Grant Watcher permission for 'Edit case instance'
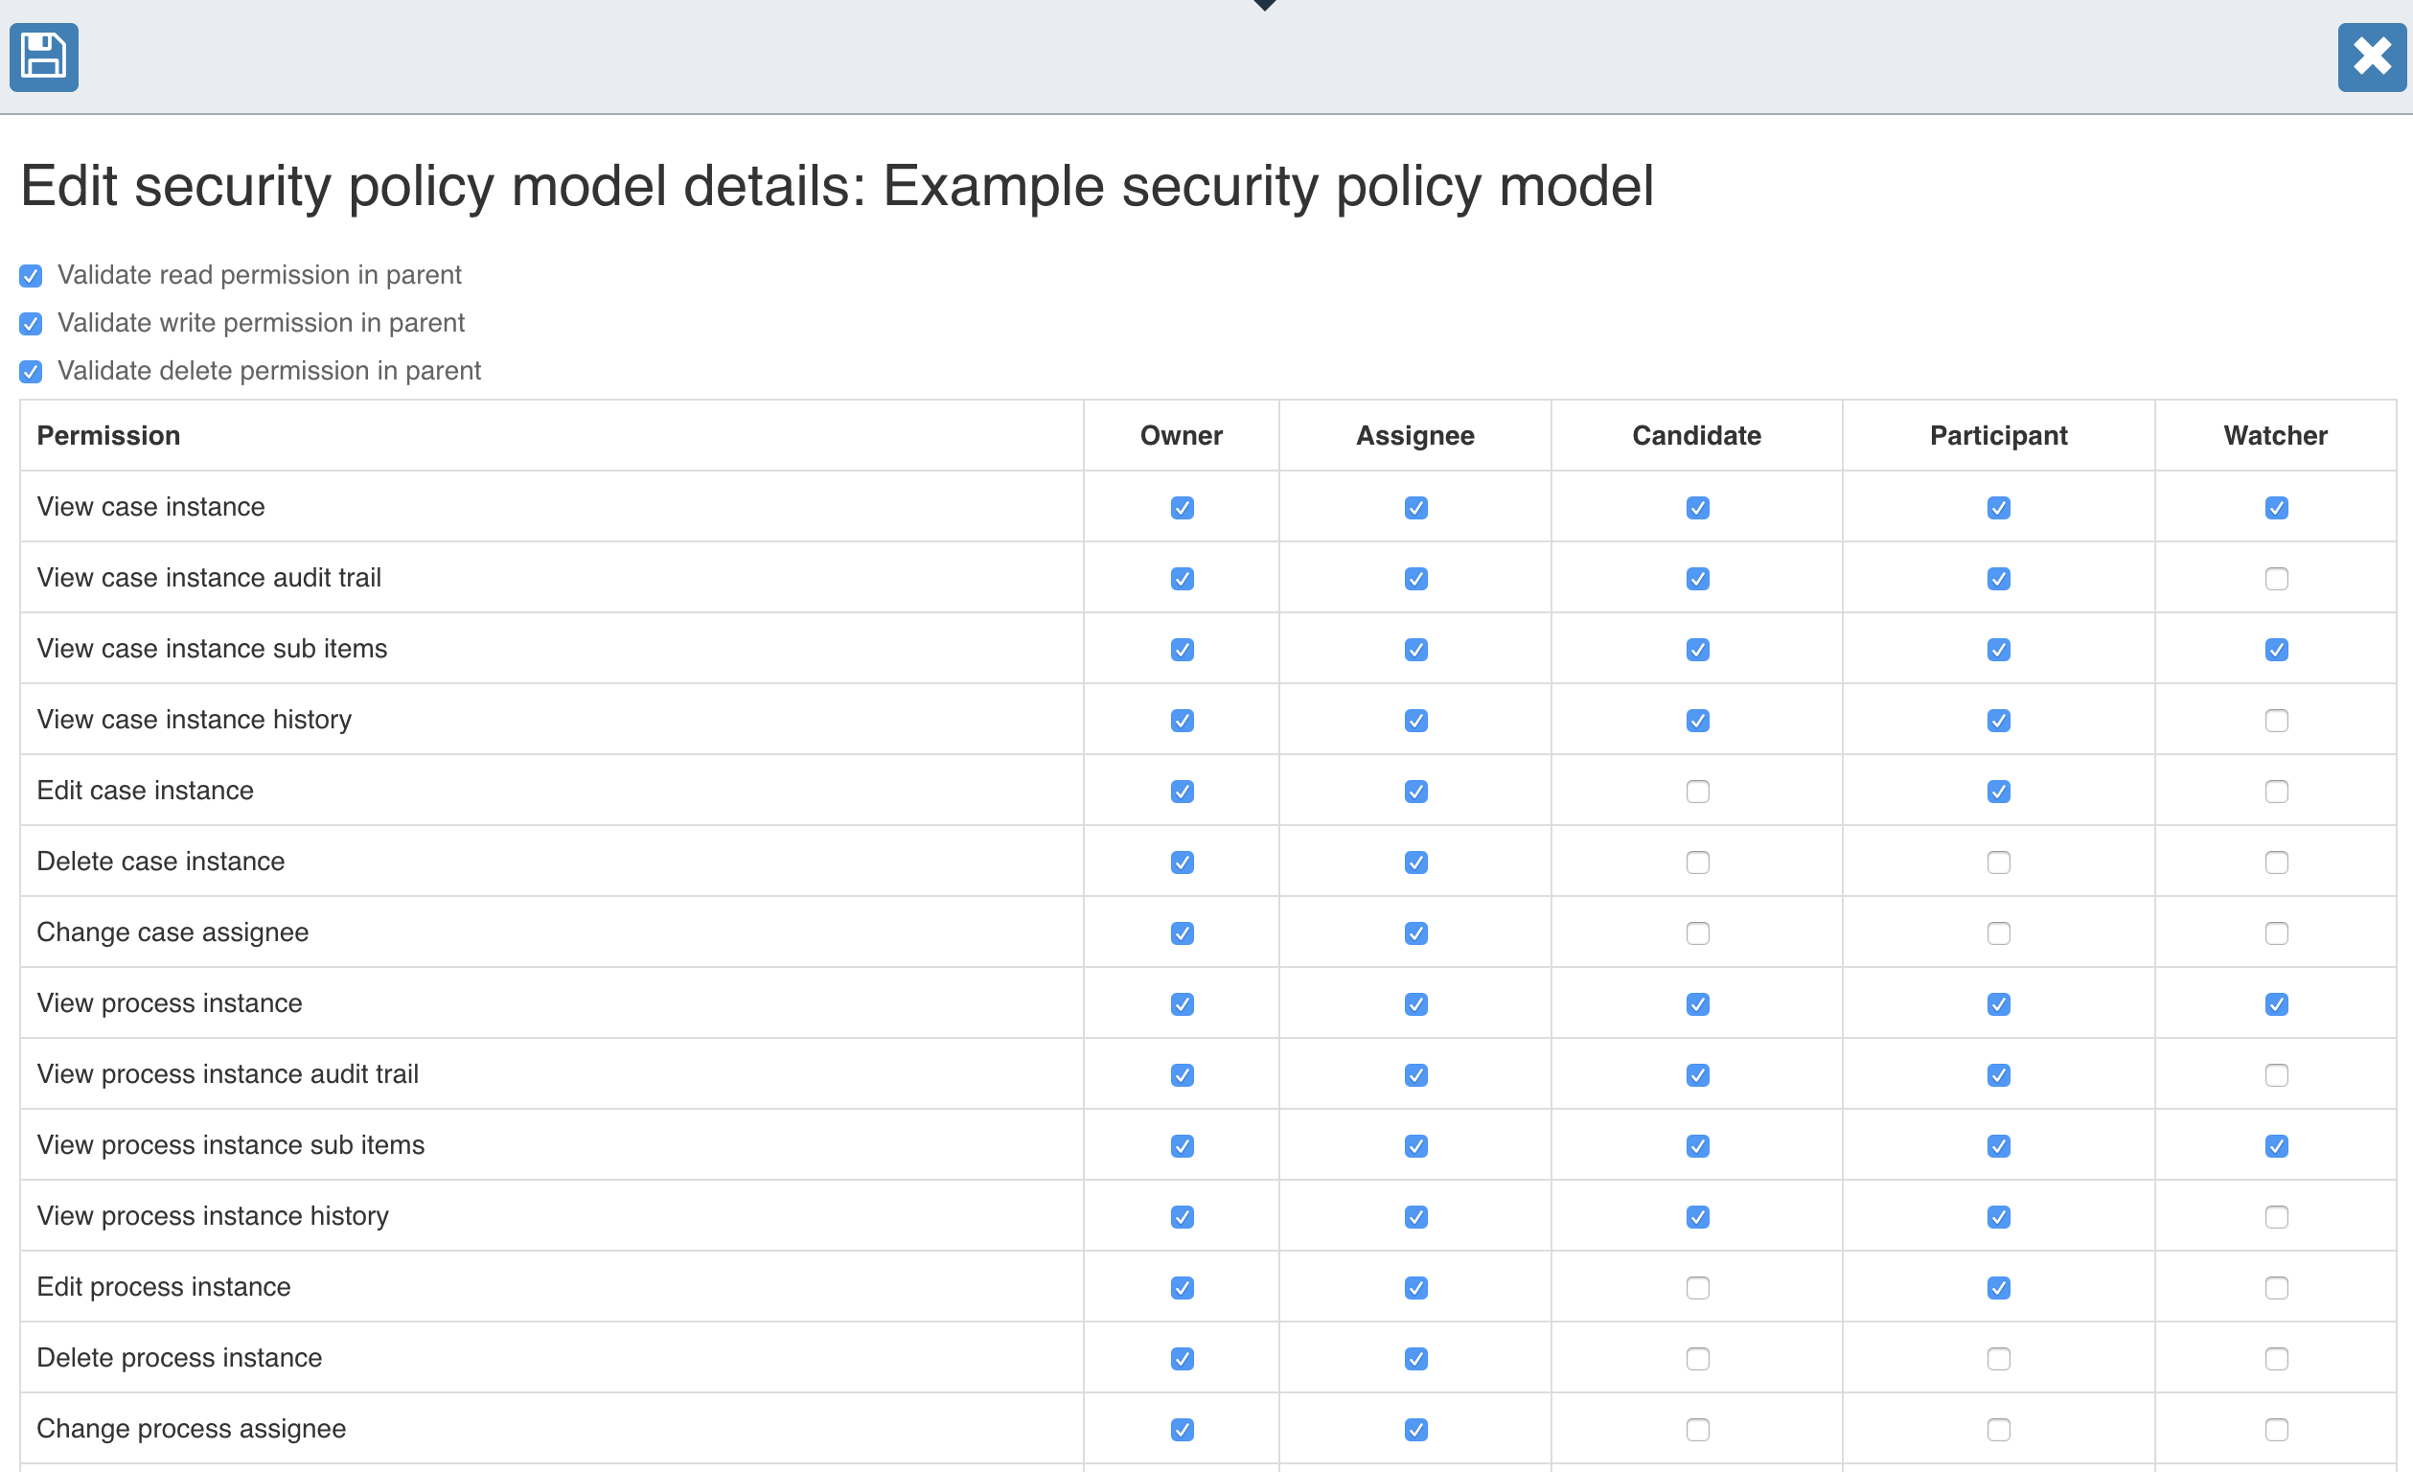The width and height of the screenshot is (2413, 1472). tap(2276, 791)
